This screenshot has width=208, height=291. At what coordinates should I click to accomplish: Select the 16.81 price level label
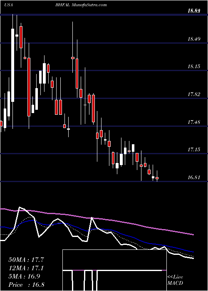click(194, 178)
